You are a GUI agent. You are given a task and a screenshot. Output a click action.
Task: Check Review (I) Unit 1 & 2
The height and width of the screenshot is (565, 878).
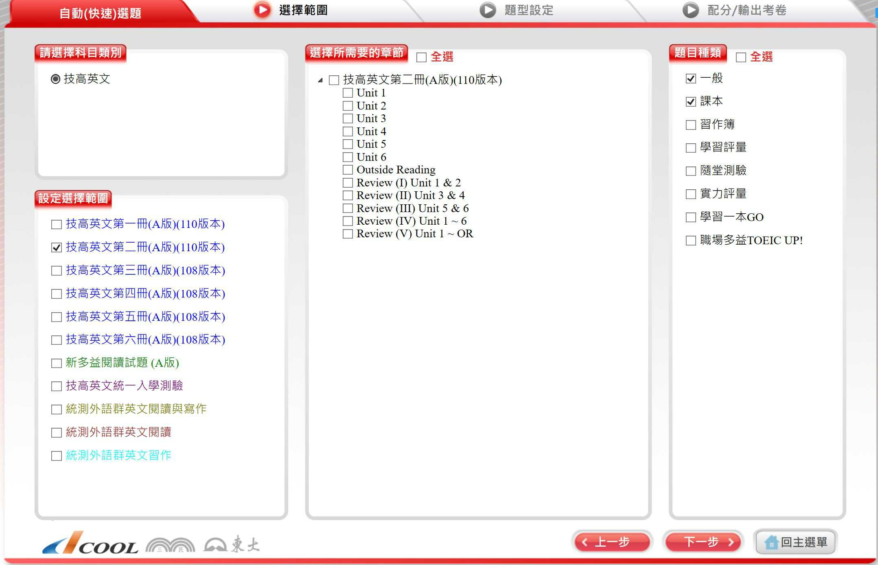[x=348, y=183]
